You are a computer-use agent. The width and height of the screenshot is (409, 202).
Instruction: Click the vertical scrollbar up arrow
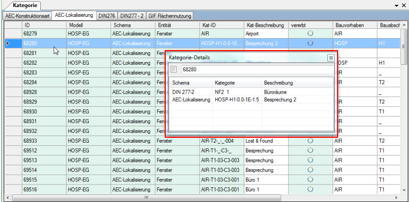click(x=404, y=25)
